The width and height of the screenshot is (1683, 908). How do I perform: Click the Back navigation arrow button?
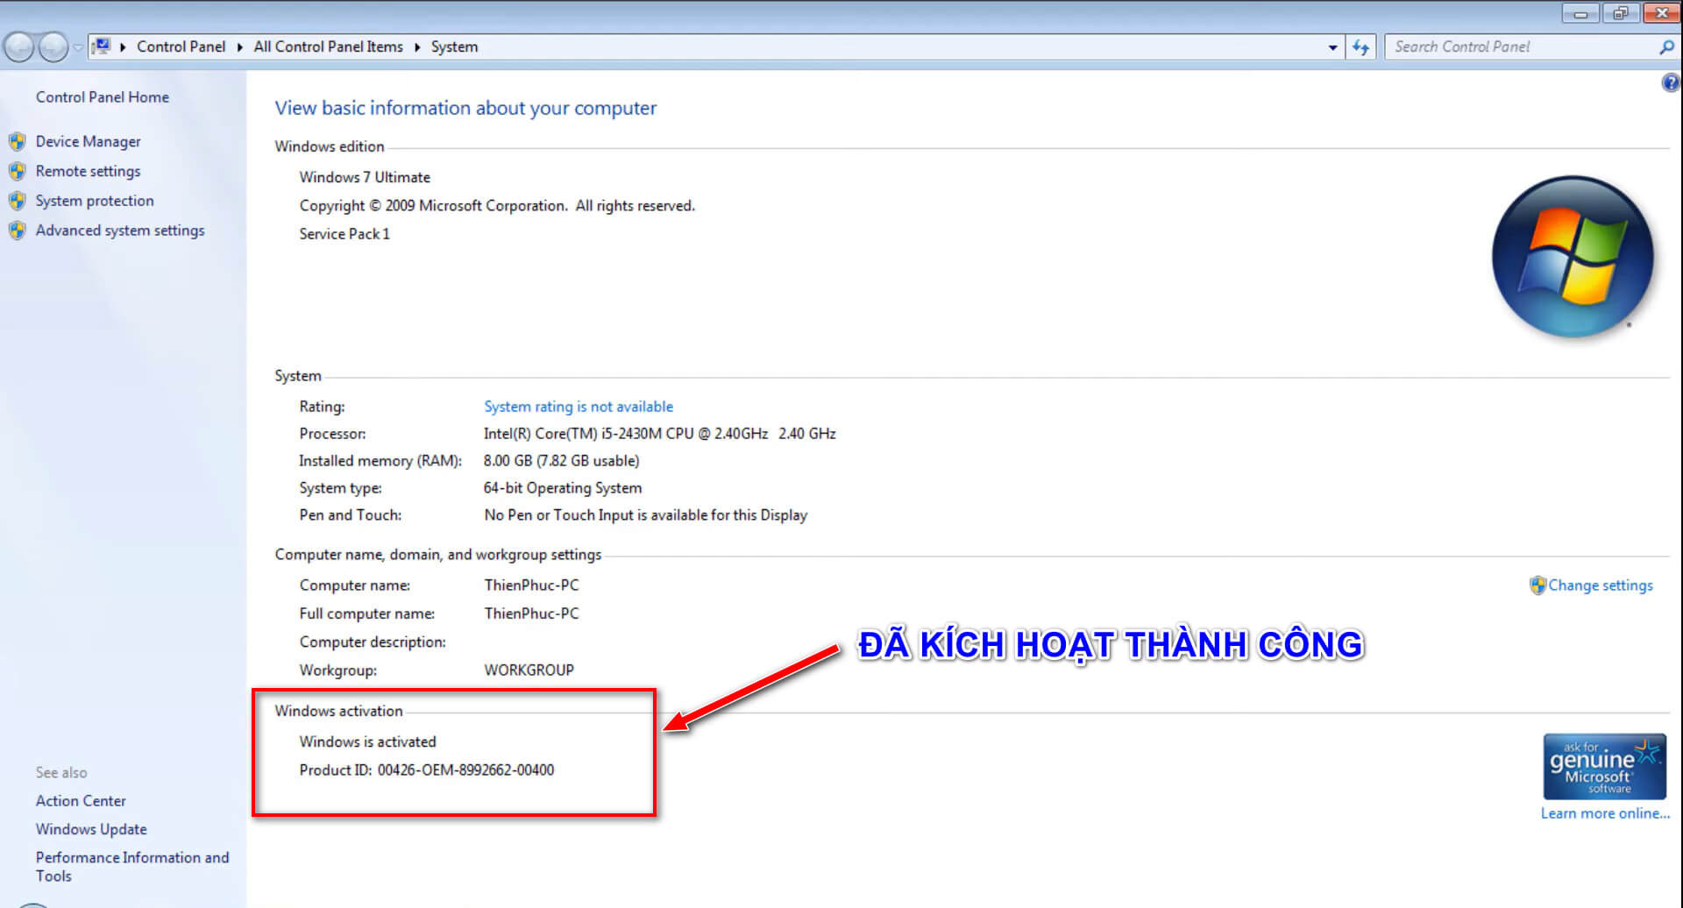click(19, 46)
